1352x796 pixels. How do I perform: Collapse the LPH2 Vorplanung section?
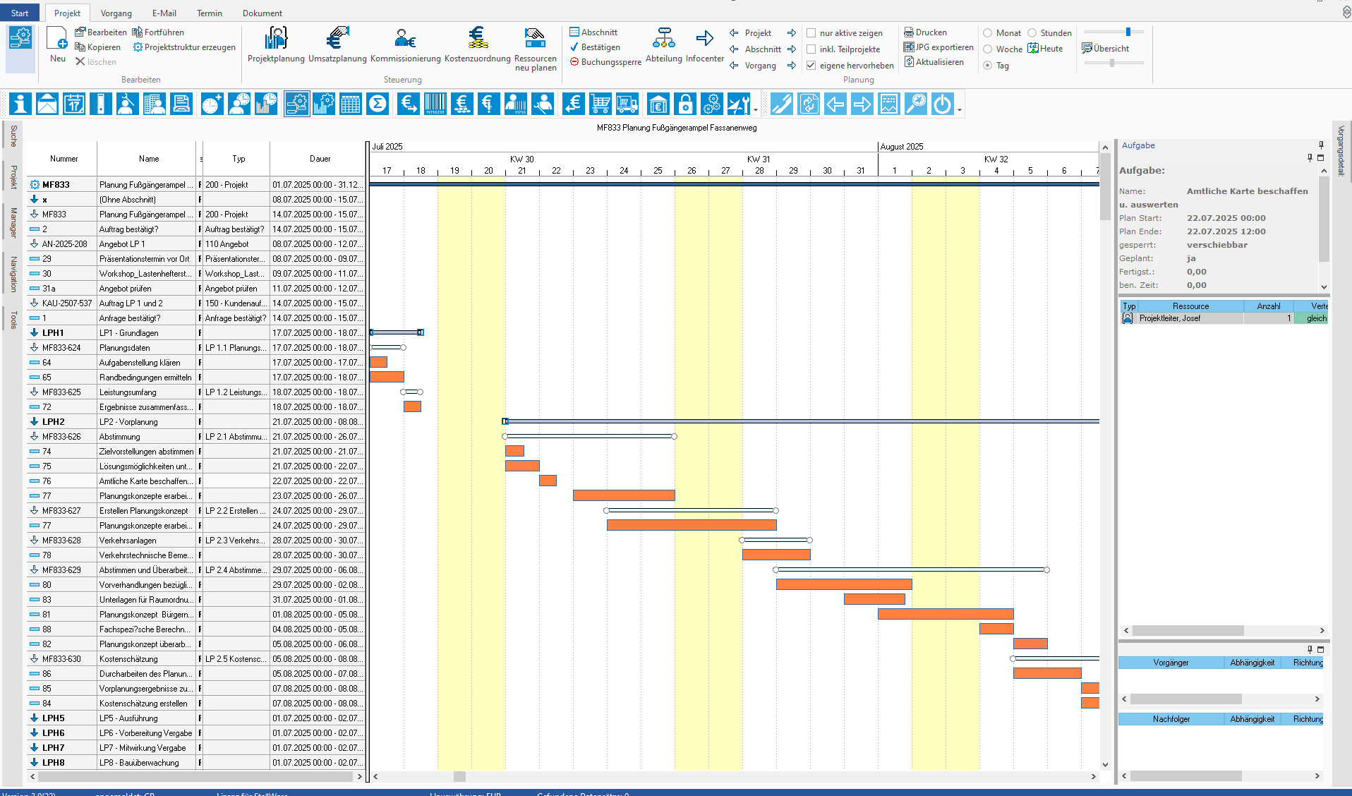[34, 422]
